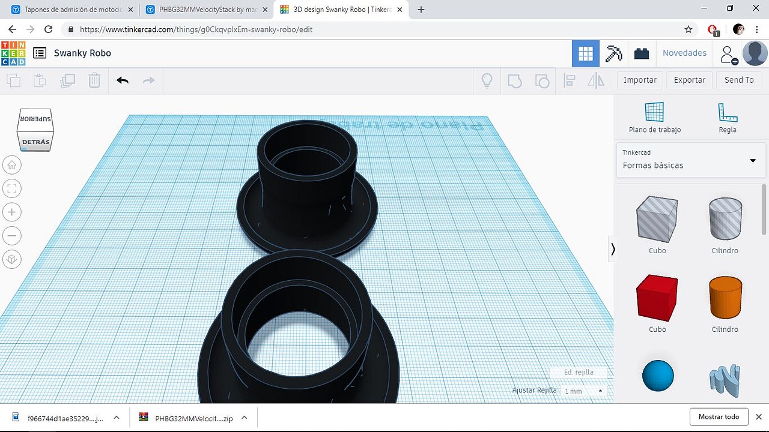Image resolution: width=769 pixels, height=432 pixels.
Task: Select the Regla ruler tool
Action: pos(727,118)
